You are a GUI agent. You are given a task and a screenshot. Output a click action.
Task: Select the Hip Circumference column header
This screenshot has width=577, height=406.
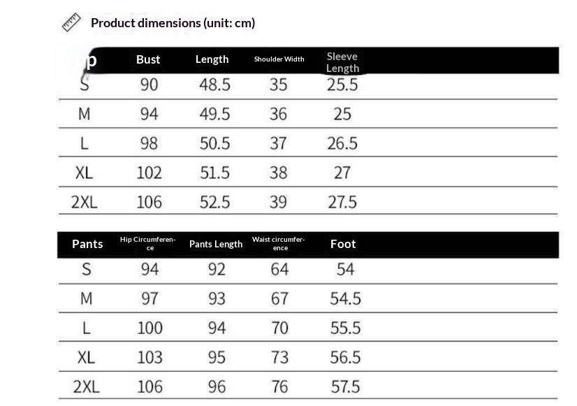click(148, 243)
